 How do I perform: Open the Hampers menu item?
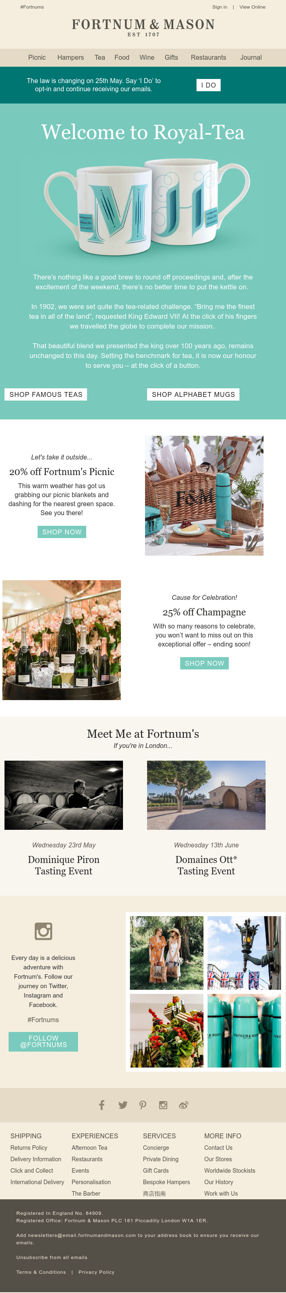71,57
